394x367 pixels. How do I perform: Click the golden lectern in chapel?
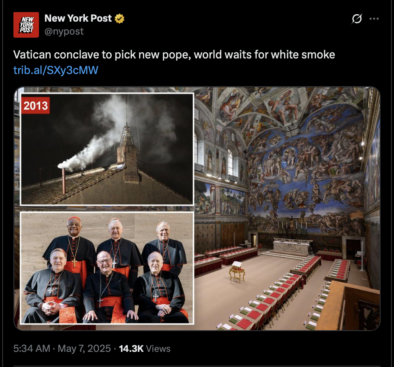pos(237,272)
